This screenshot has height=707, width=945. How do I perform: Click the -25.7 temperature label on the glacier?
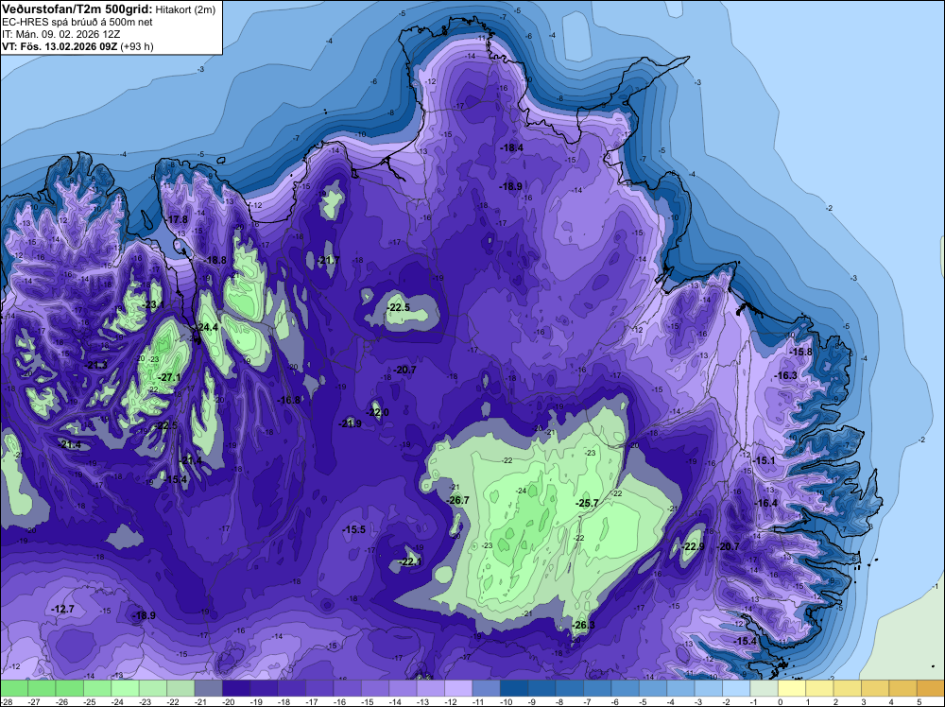tap(588, 503)
